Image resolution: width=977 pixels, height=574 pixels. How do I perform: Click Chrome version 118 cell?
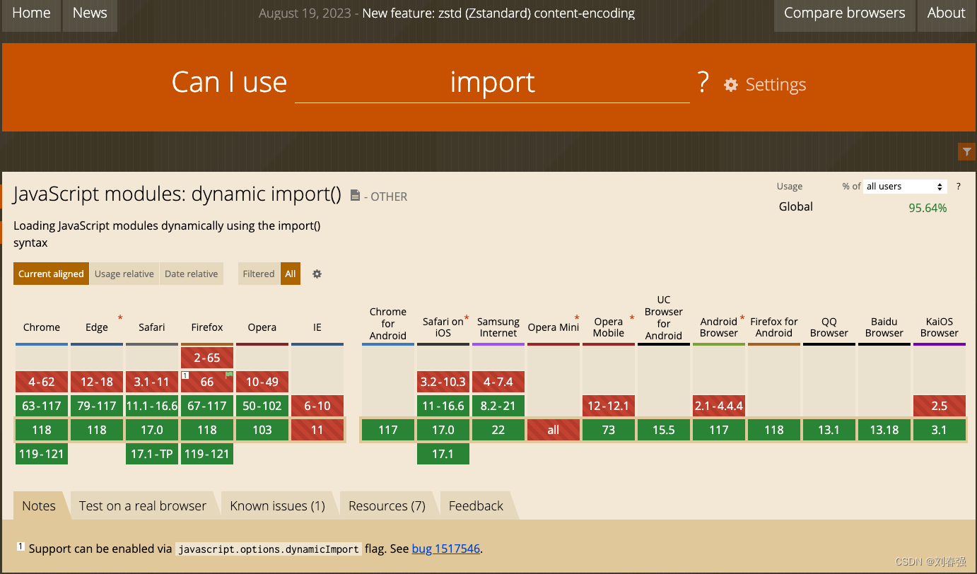pos(42,430)
